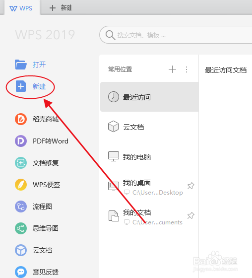252x278 pixels.
Task: Click the 最近访问文档 heading
Action: point(226,70)
